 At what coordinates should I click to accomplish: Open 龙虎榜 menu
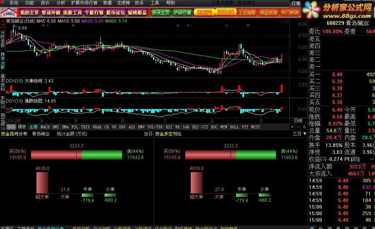123,3
